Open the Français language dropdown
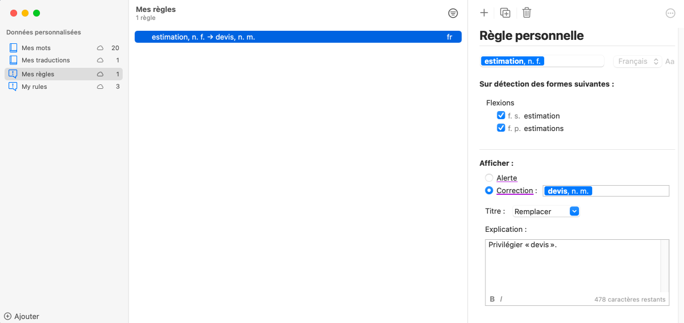This screenshot has width=684, height=323. [x=637, y=62]
